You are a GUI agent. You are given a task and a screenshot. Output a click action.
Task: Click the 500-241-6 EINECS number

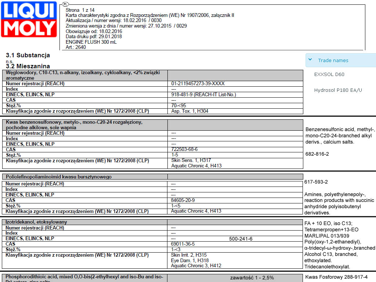[x=241, y=239]
